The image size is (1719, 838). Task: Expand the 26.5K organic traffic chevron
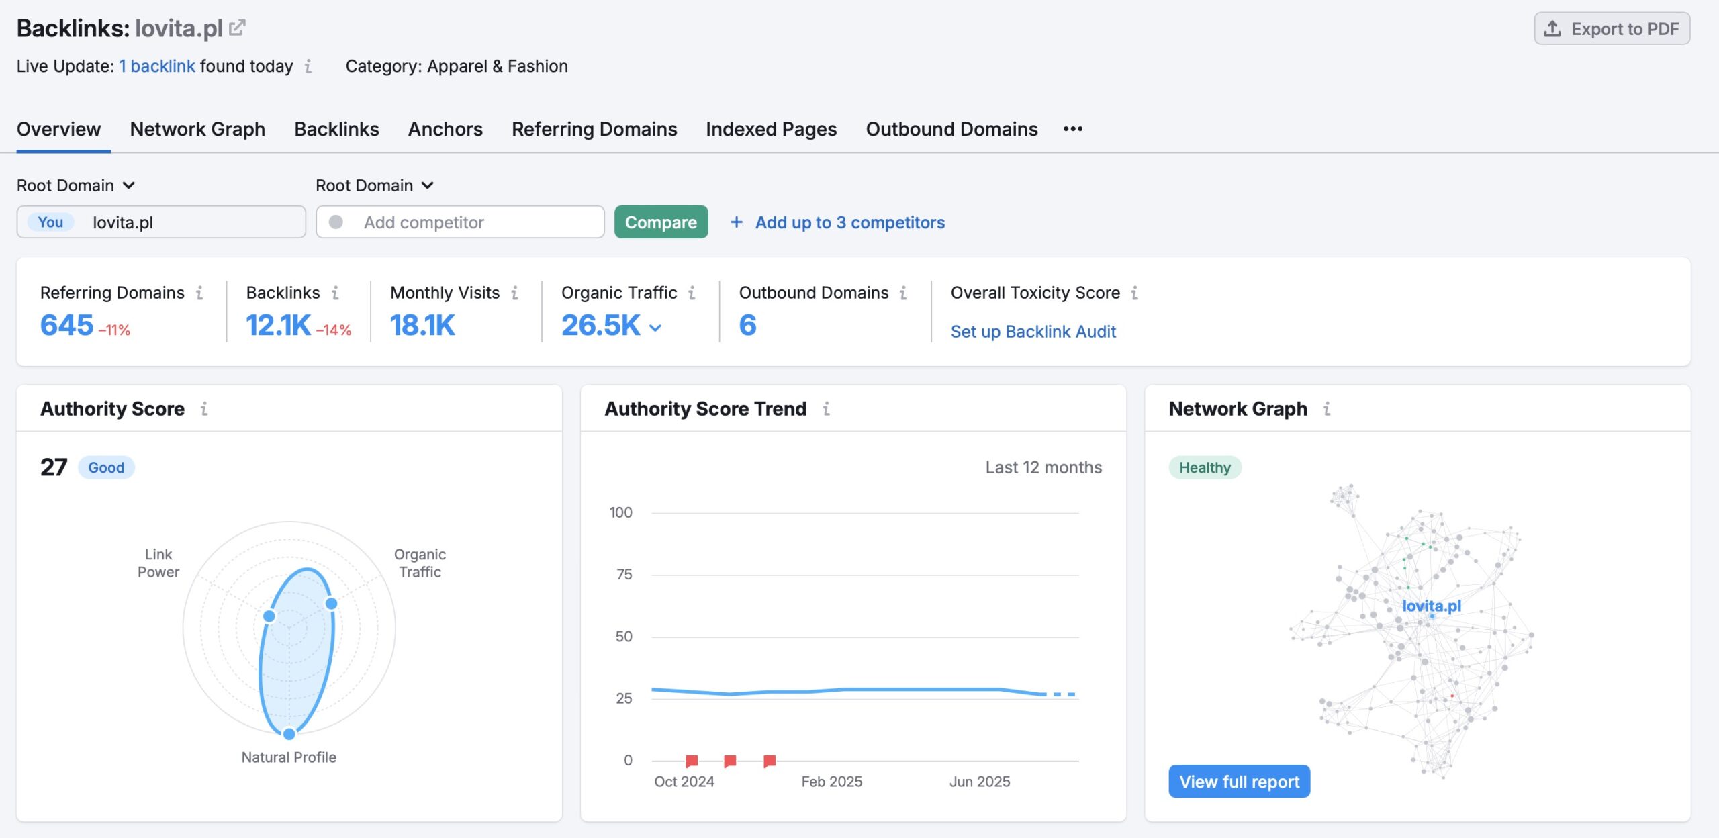point(655,328)
